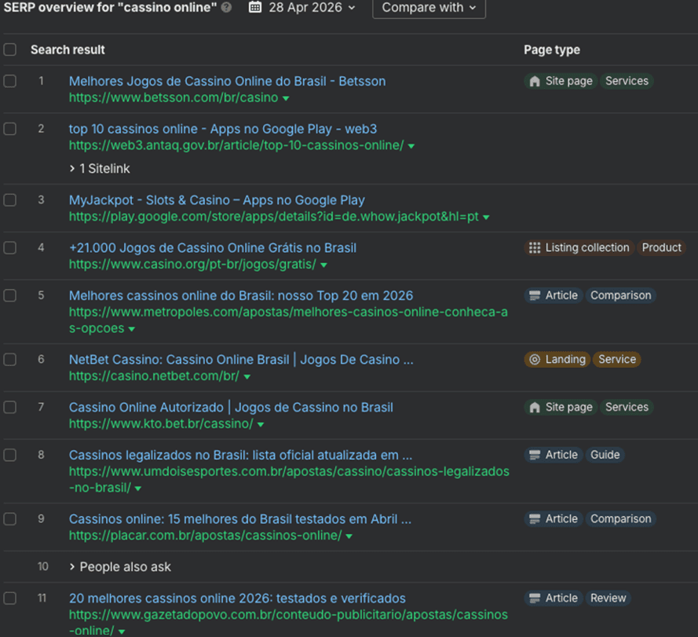The height and width of the screenshot is (637, 698).
Task: Click the Article icon on the placar.com.br row
Action: point(535,519)
